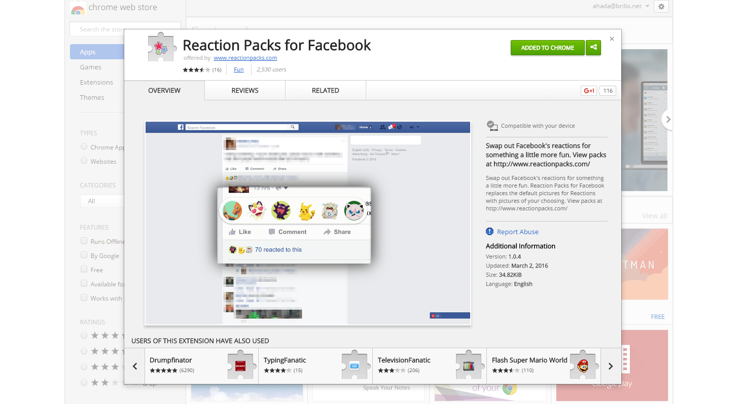Open the Drumpfinator extension icon
The height and width of the screenshot is (404, 741).
tap(241, 365)
